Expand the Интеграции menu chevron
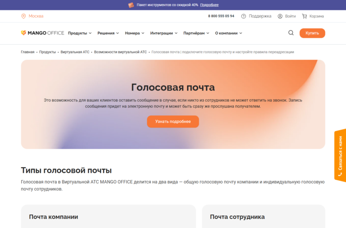Screen dimensions: 346x228 (176, 33)
